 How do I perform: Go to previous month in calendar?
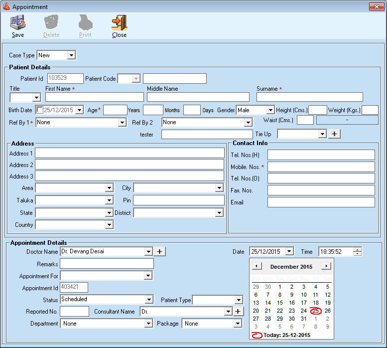[x=257, y=266]
